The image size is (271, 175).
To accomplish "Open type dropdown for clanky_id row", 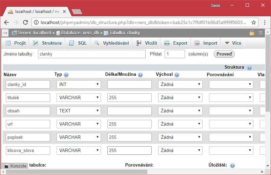I will (79, 85).
